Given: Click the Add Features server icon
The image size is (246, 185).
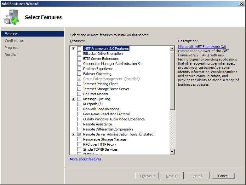Looking at the screenshot, I should pyautogui.click(x=11, y=17).
